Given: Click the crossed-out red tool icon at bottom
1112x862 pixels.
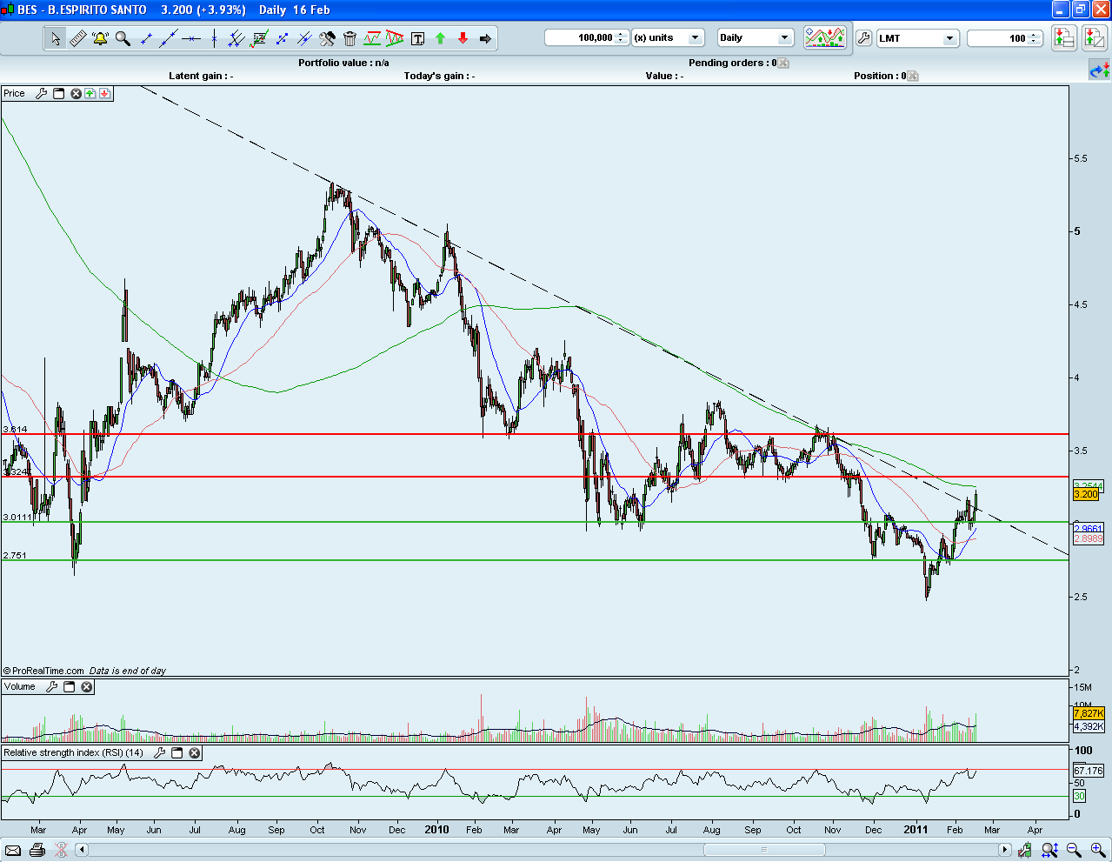Looking at the screenshot, I should click(62, 850).
